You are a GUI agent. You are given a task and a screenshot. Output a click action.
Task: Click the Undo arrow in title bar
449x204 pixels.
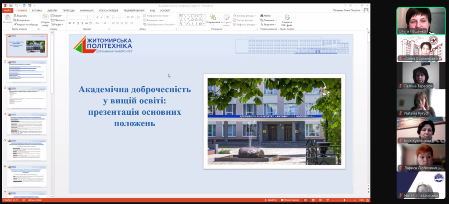pos(16,4)
